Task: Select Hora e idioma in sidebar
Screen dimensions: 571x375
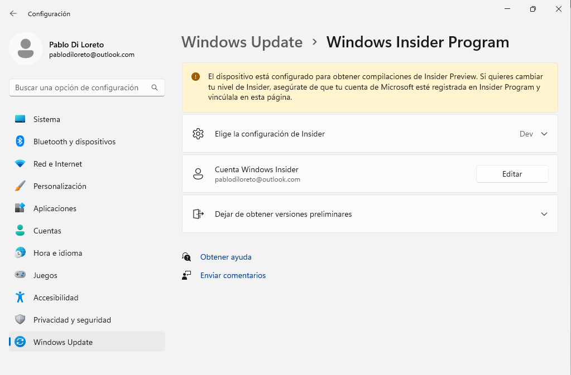Action: tap(57, 253)
